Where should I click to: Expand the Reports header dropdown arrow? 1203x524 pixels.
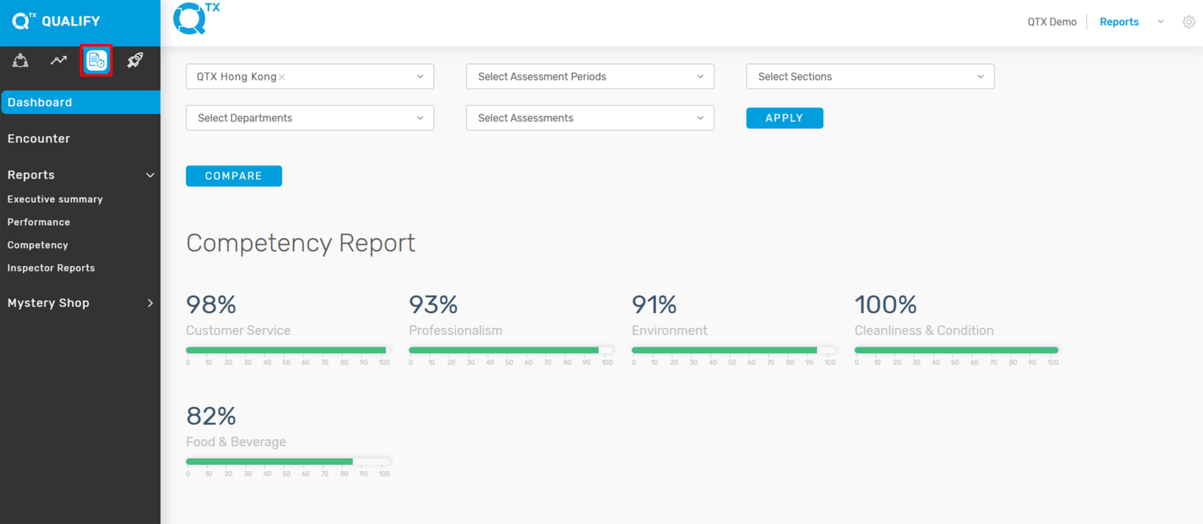click(1160, 22)
